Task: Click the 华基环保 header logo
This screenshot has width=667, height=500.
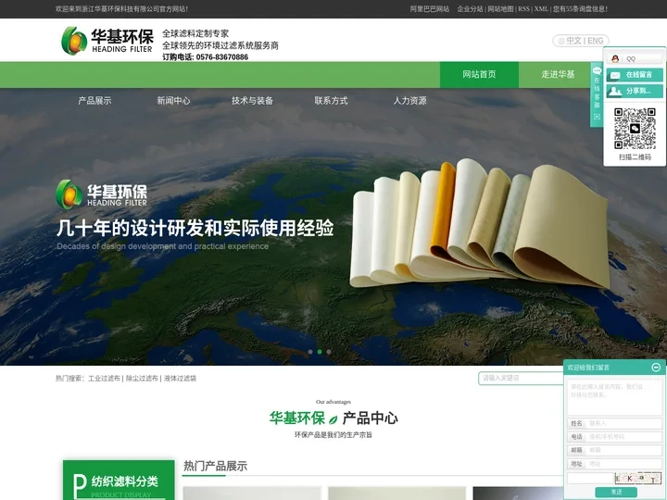Action: (x=107, y=41)
